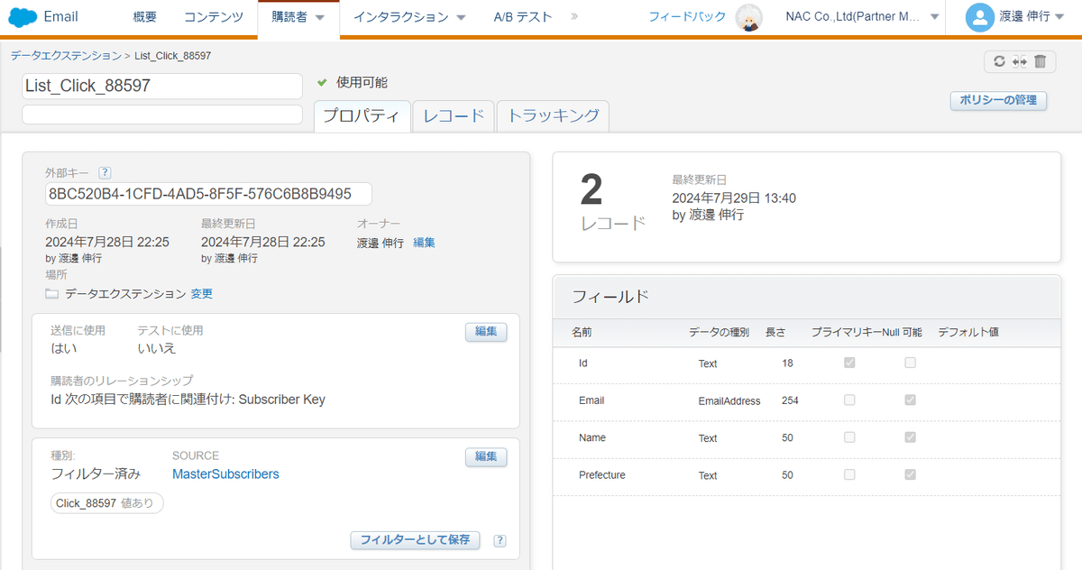Click the import/export arrows icon
The width and height of the screenshot is (1082, 570).
1020,61
